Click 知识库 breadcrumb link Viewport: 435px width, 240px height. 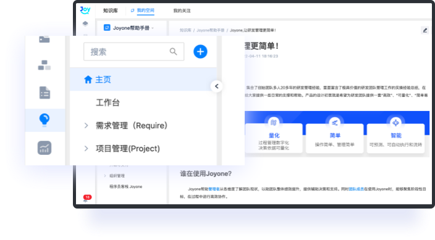(185, 30)
